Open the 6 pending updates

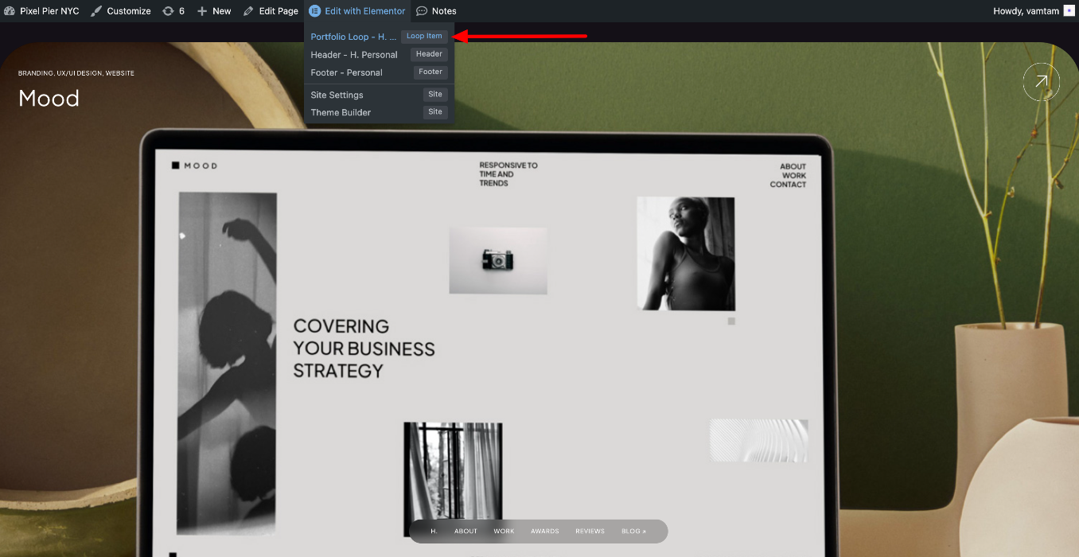pos(173,11)
